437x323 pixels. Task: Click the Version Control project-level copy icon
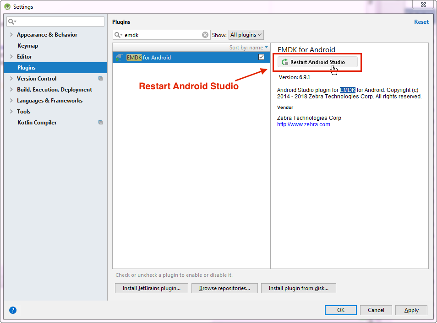[101, 79]
